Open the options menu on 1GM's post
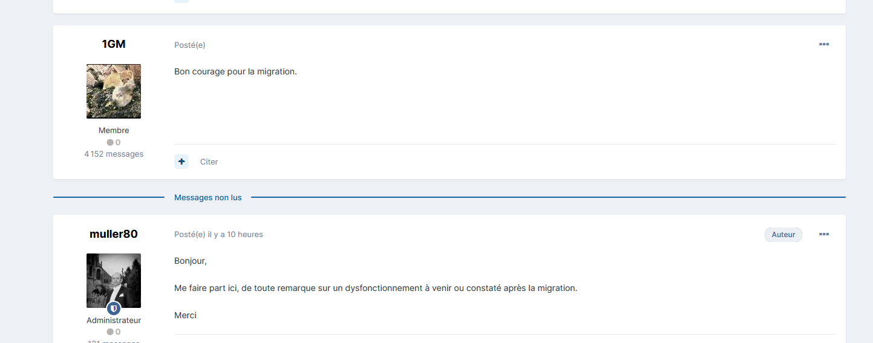 tap(823, 44)
